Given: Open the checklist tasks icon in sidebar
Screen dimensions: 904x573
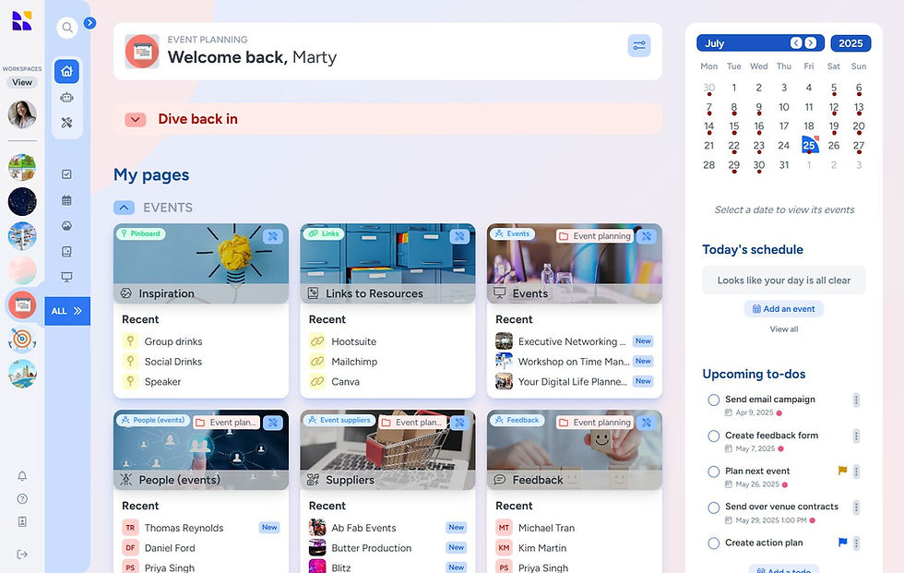Looking at the screenshot, I should click(x=66, y=174).
